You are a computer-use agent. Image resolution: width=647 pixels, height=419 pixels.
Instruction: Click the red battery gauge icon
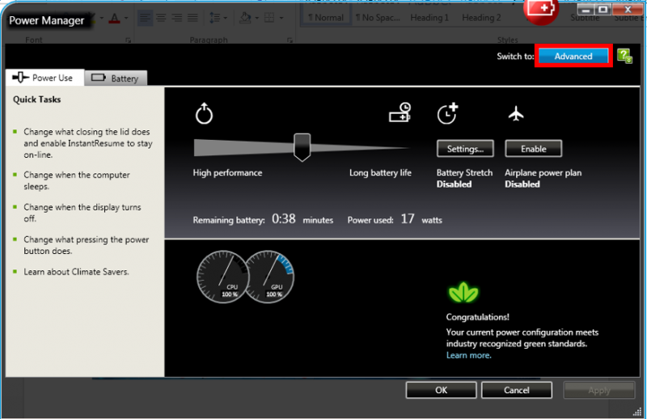coord(541,10)
